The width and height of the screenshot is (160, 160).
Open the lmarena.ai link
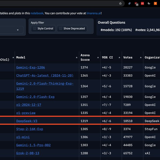click(94, 13)
